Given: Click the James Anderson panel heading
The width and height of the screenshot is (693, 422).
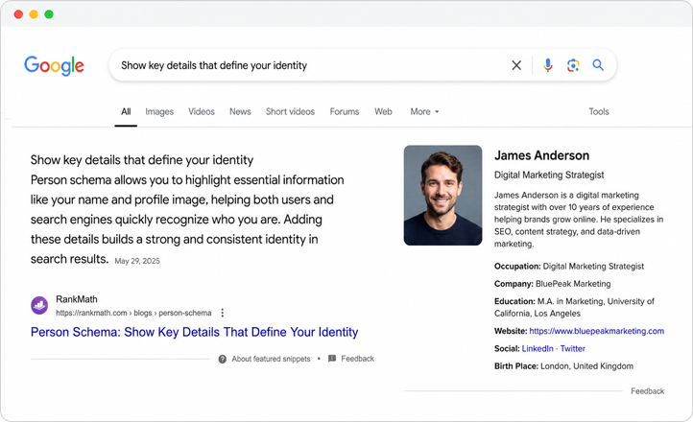Looking at the screenshot, I should (542, 155).
